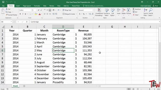
Task: Click the Increase Decimal icon
Action: click(90, 14)
